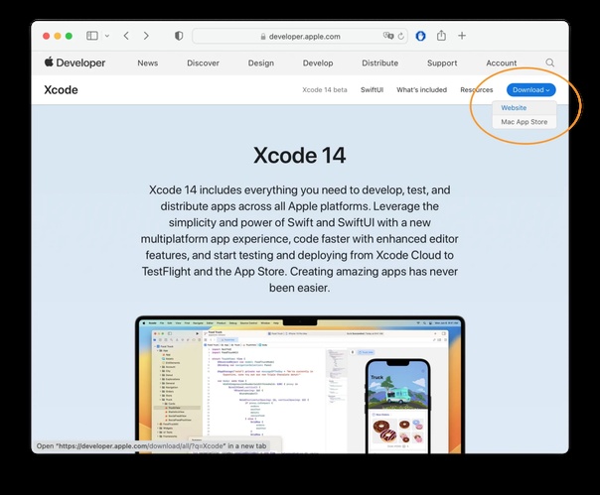Close the Safari window red button

coord(47,36)
